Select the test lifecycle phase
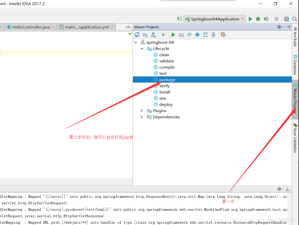This screenshot has width=299, height=225. point(163,74)
